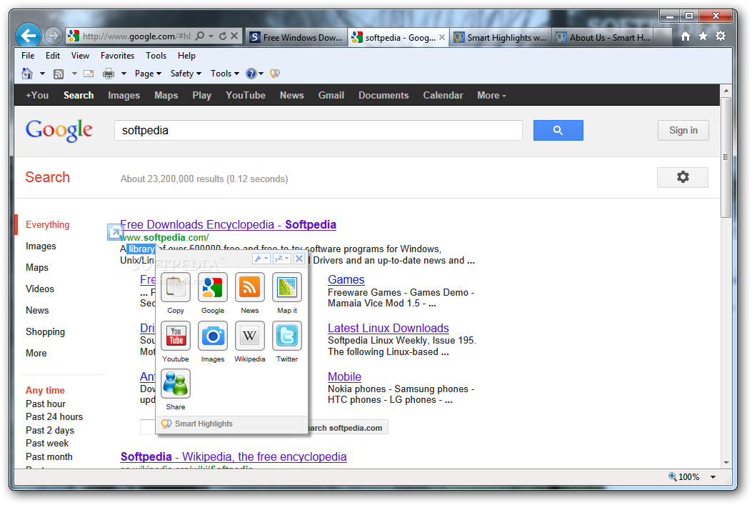Expand the Print dropdown arrow
752x505 pixels.
[124, 74]
